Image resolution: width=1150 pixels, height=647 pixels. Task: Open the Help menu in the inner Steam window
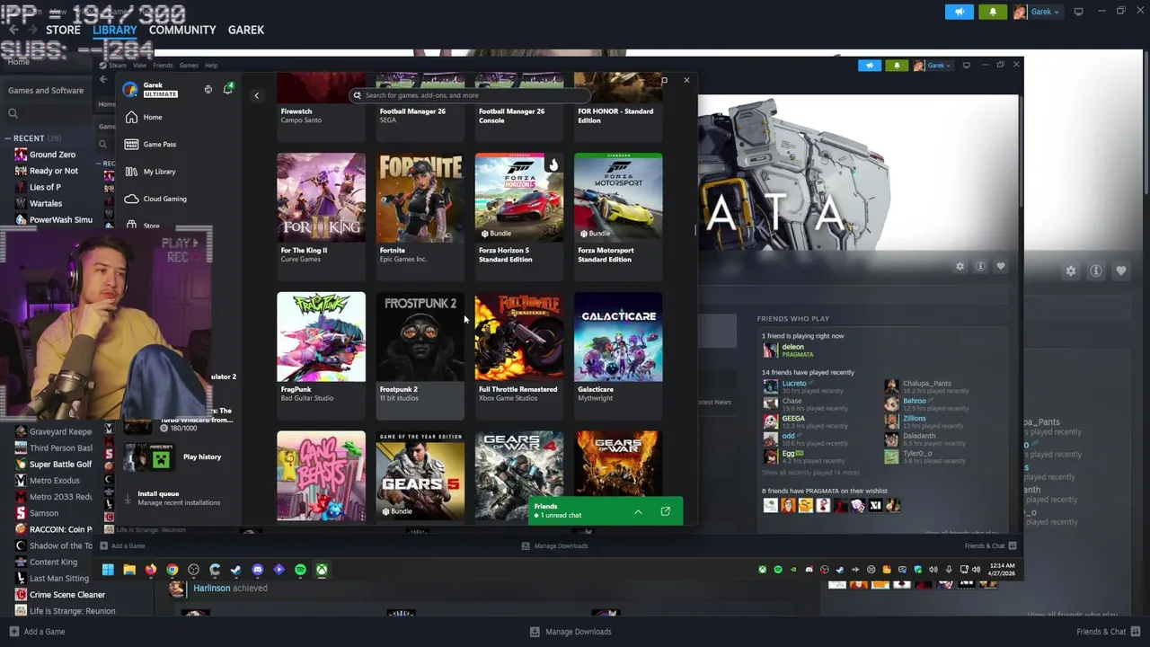tap(211, 66)
